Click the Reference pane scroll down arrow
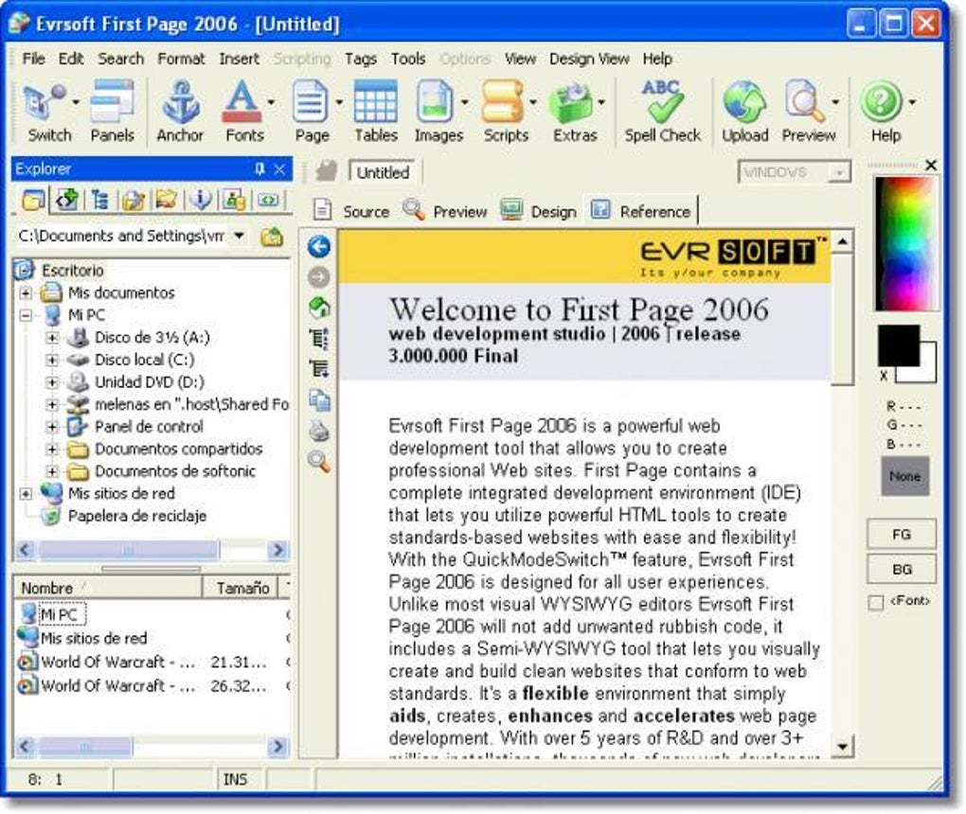Viewport: 966px width, 814px height. [842, 747]
